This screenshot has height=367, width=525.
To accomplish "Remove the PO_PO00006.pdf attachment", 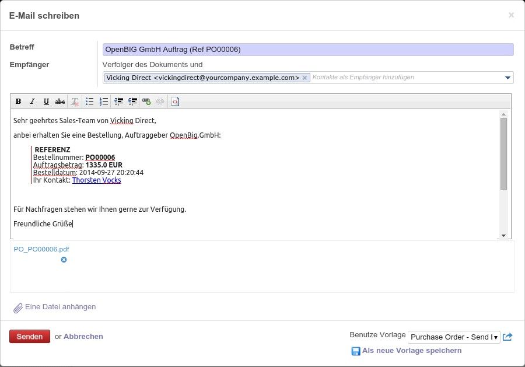I will (x=64, y=260).
